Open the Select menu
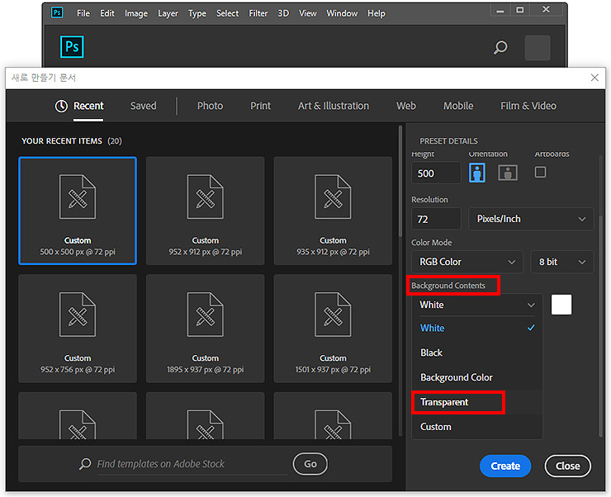The image size is (611, 497). pyautogui.click(x=228, y=13)
